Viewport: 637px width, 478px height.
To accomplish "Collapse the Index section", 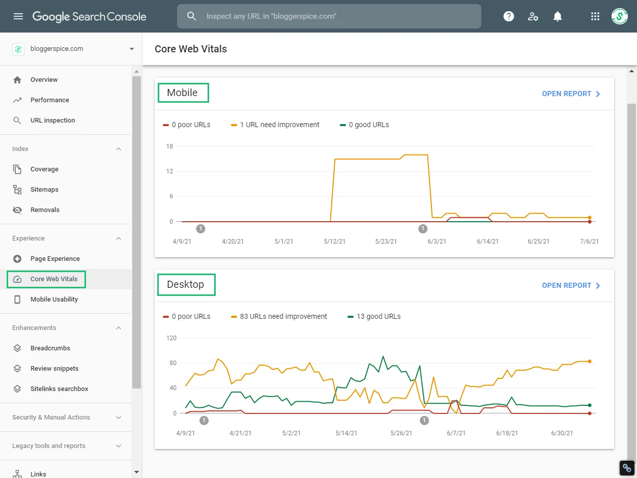I will [119, 149].
